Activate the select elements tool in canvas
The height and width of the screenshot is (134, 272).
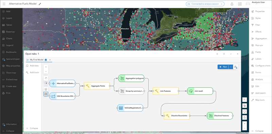click(46, 83)
